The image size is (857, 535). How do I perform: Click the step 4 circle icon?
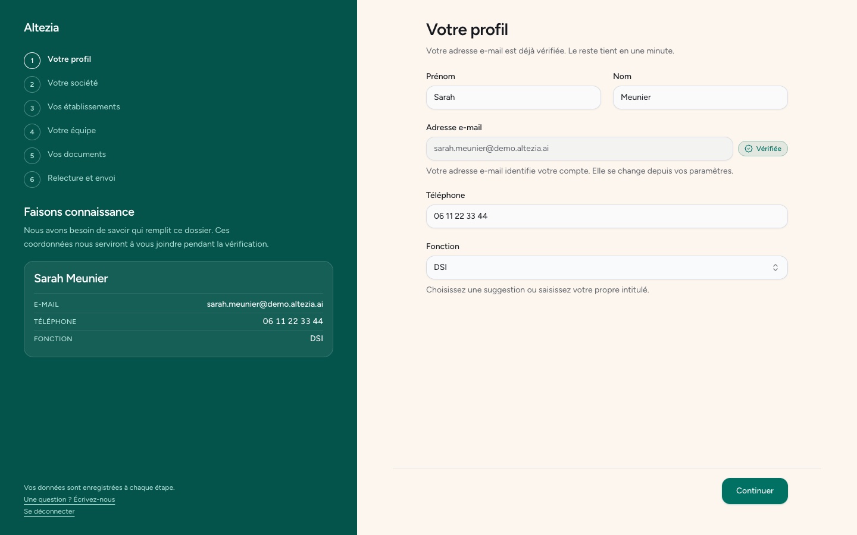point(32,132)
